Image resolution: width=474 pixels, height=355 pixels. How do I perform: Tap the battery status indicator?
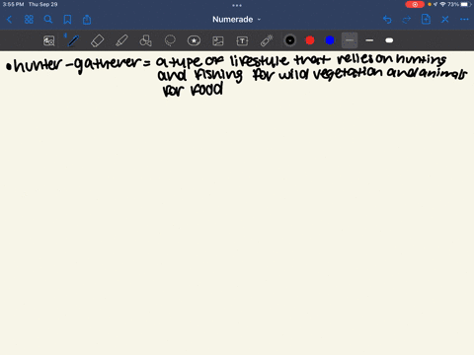coord(465,4)
